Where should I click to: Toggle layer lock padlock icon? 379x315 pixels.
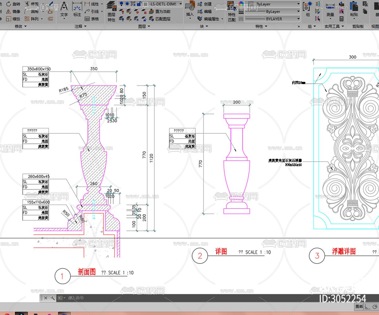(x=139, y=4)
